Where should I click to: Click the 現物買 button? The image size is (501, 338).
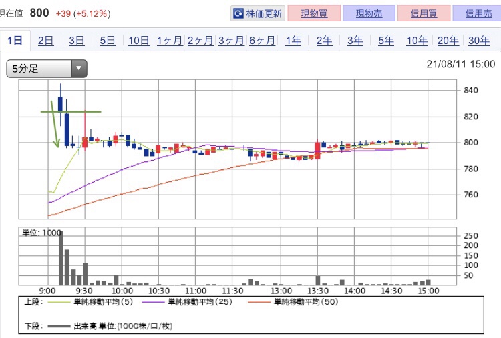tap(314, 13)
